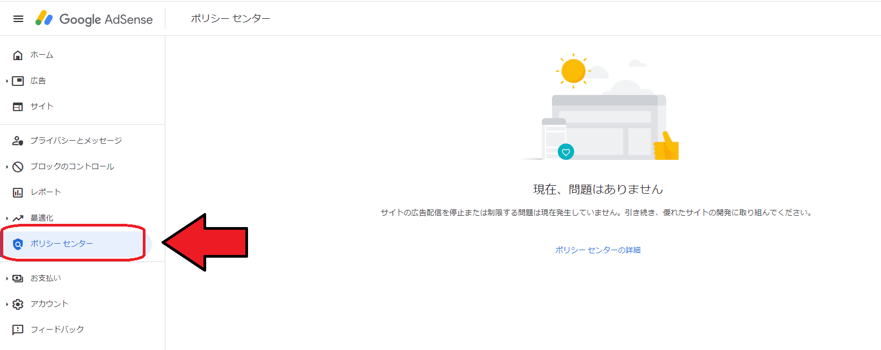This screenshot has height=350, width=881.
Task: Click the Feedback (フィードバック) speech icon
Action: point(18,330)
